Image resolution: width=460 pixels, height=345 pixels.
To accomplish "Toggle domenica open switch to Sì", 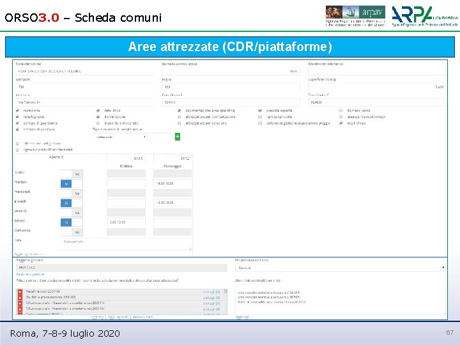I will (72, 232).
